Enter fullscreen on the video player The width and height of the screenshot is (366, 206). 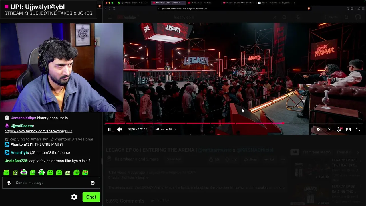[x=358, y=129]
